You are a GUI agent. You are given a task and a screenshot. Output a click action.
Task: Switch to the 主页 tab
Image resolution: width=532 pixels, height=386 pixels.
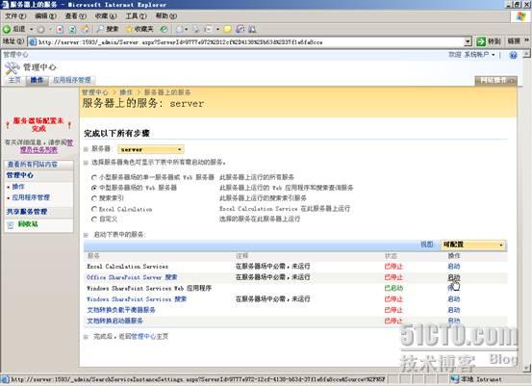click(x=14, y=80)
